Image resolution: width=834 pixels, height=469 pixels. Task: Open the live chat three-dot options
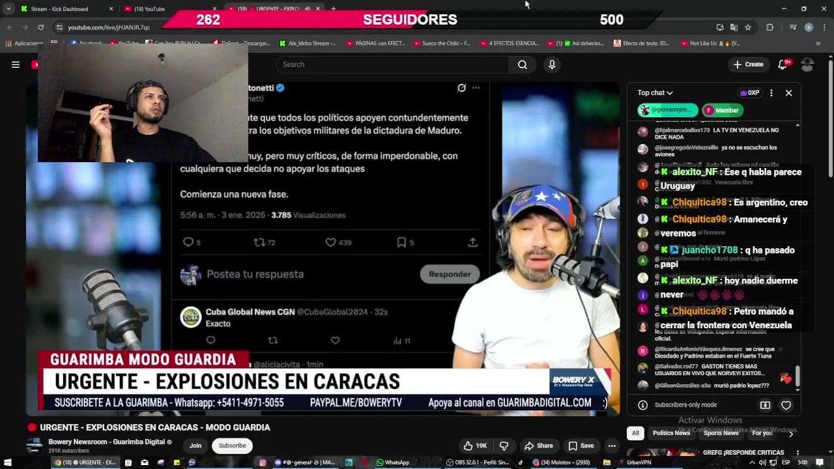point(771,93)
